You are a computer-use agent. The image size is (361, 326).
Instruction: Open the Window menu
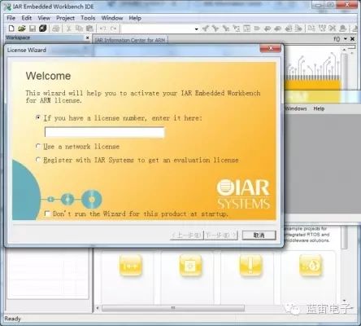click(x=112, y=18)
